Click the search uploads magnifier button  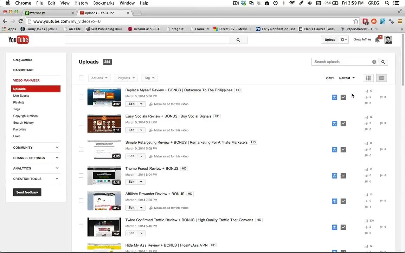pos(383,62)
